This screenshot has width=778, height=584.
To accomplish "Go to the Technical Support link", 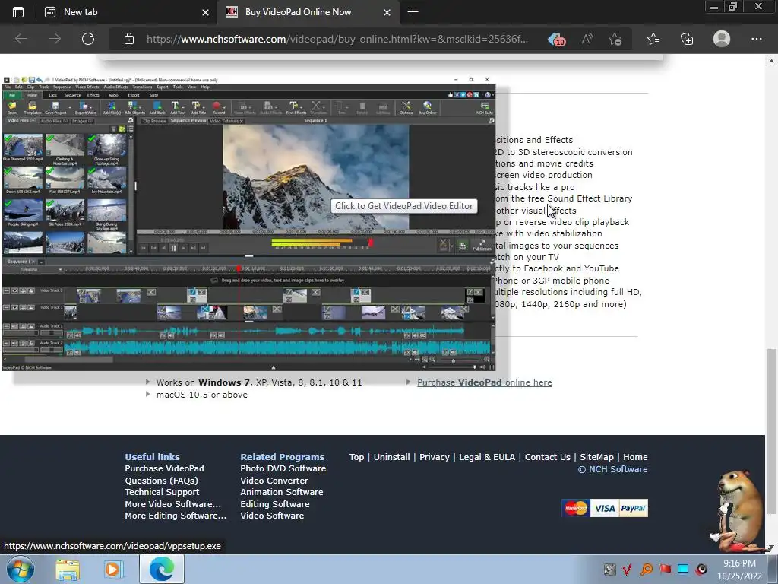I will coord(162,492).
